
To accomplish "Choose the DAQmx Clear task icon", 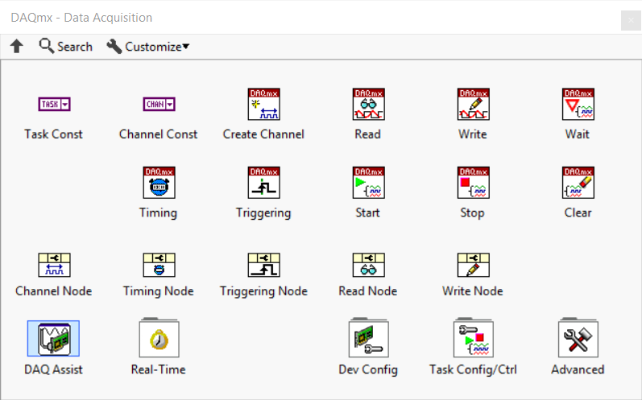I will point(578,183).
